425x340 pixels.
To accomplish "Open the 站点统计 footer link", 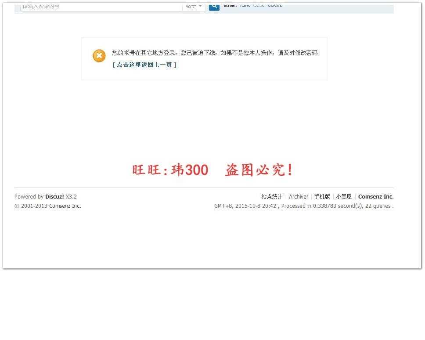I will click(x=272, y=196).
